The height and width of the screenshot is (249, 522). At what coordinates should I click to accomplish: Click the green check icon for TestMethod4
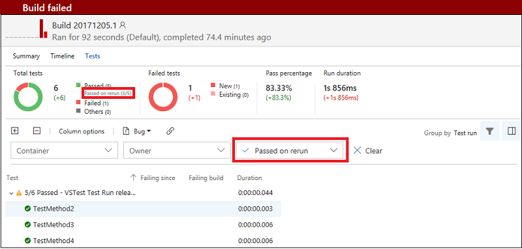click(27, 241)
